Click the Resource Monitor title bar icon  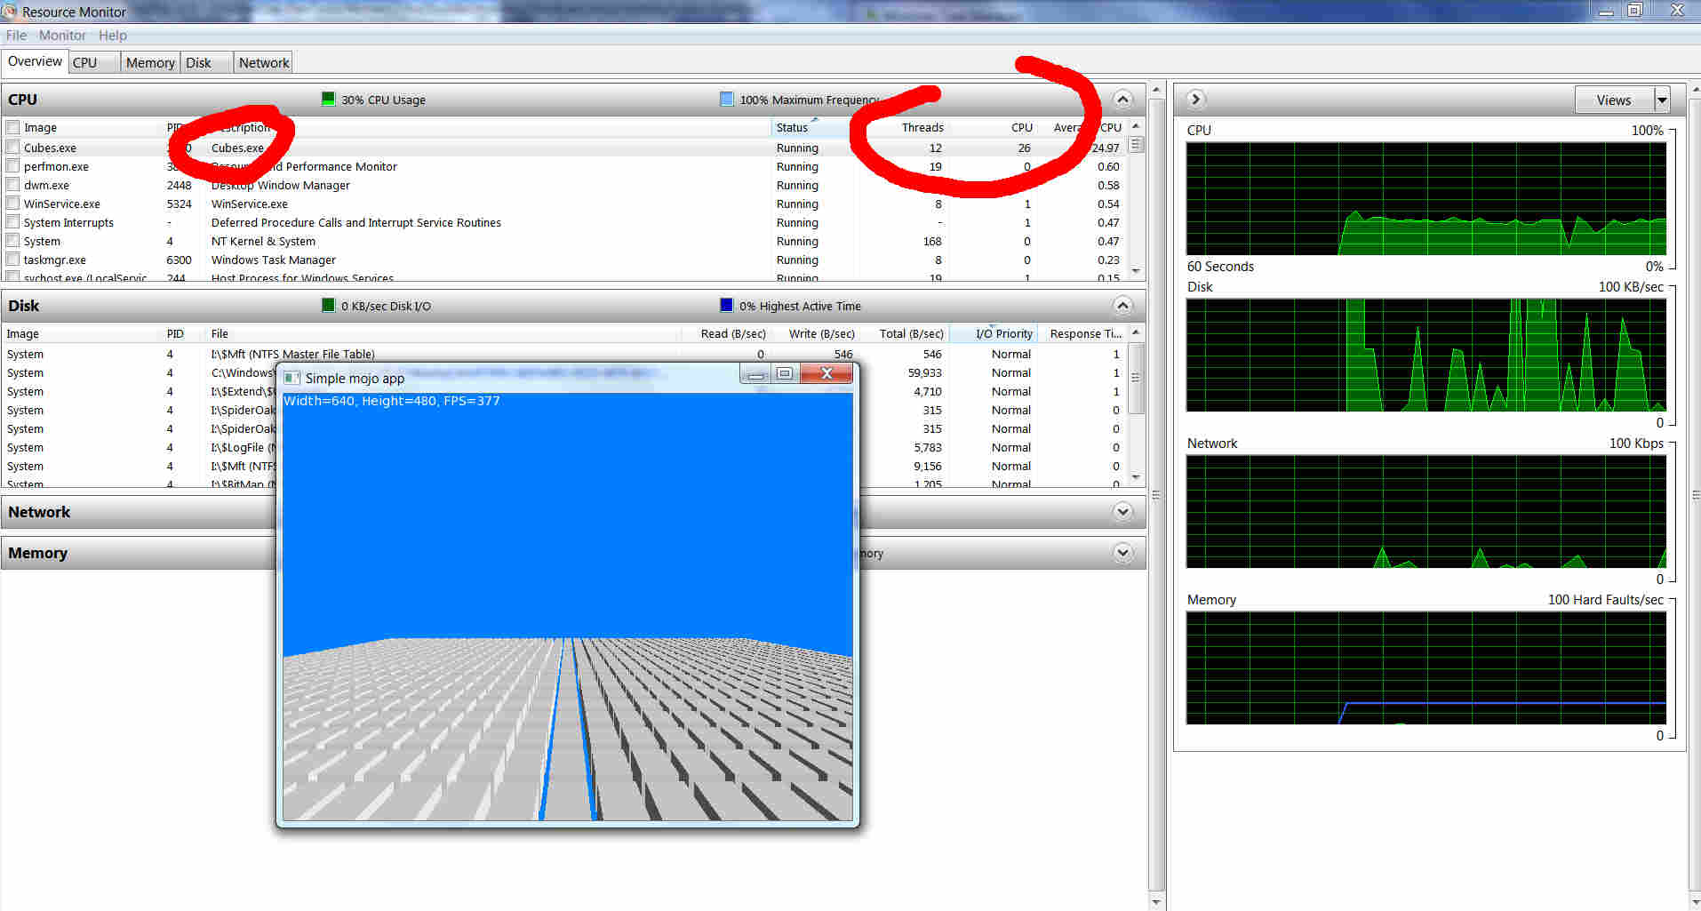point(11,12)
